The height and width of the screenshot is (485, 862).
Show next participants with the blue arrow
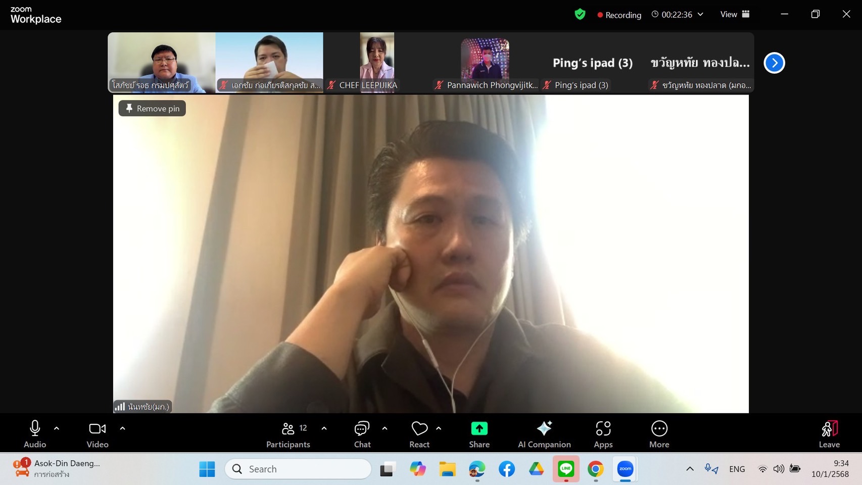click(774, 63)
